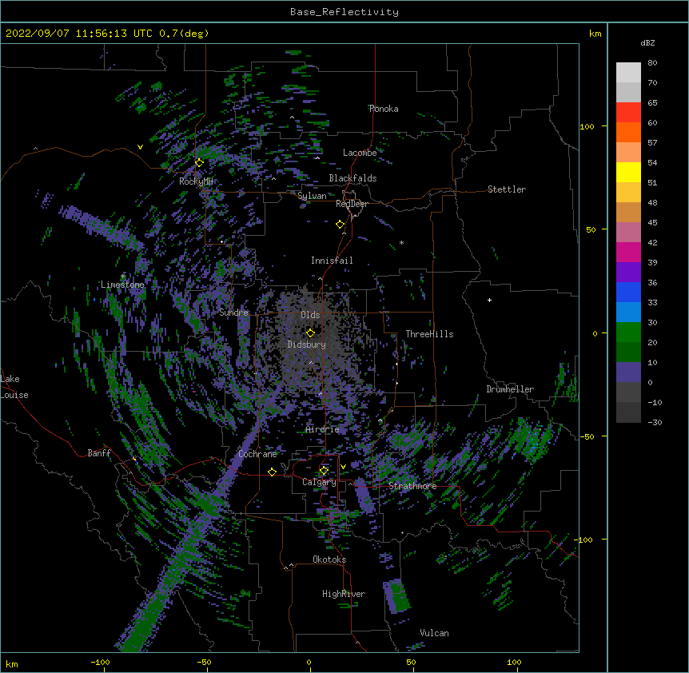Click the Okotoks town label

(x=329, y=560)
